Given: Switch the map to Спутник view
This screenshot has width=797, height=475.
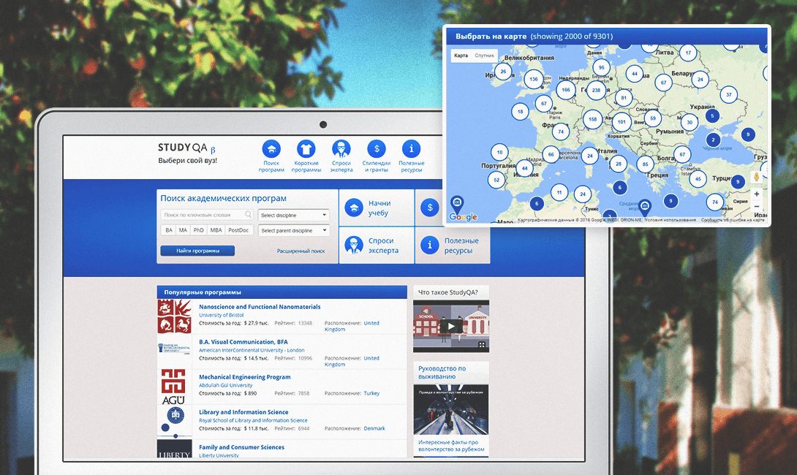Looking at the screenshot, I should coord(484,56).
